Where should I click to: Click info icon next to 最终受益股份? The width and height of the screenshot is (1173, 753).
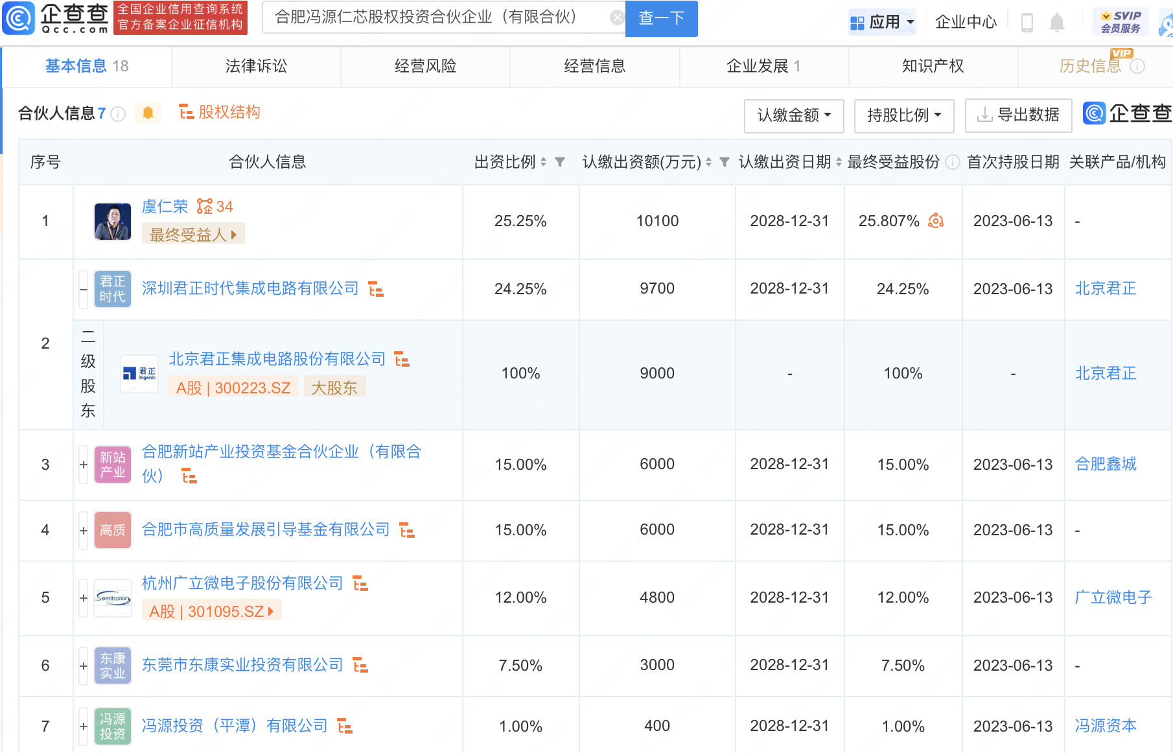(952, 162)
